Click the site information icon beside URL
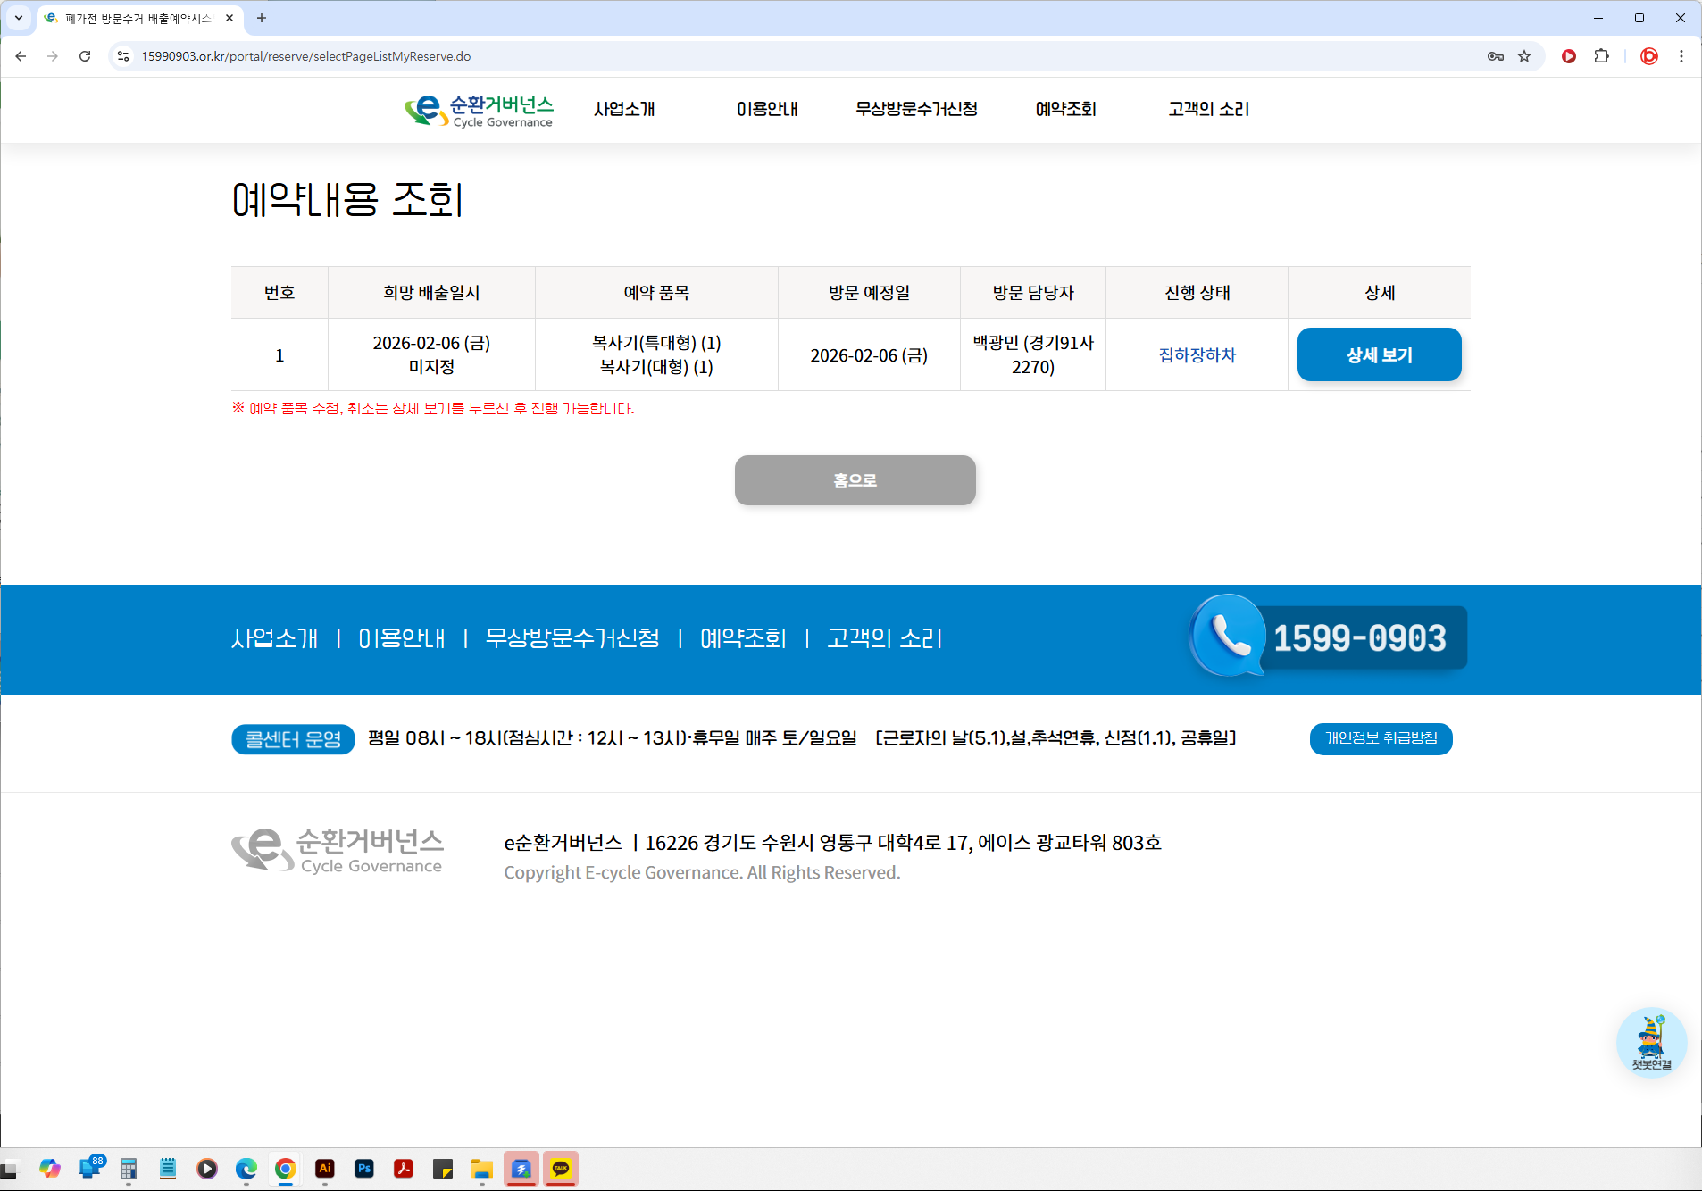 click(123, 56)
